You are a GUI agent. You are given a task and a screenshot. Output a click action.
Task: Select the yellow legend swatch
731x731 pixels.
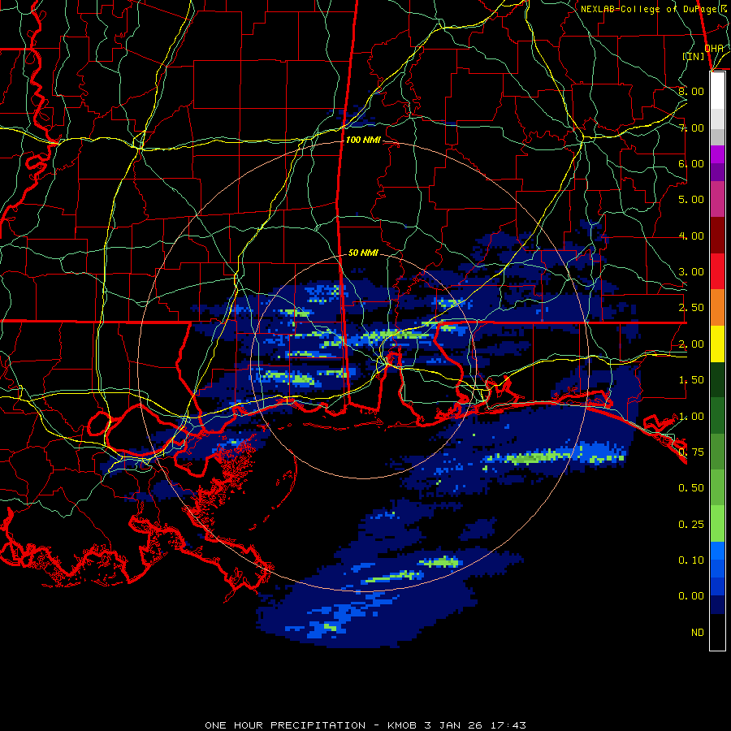pyautogui.click(x=717, y=344)
